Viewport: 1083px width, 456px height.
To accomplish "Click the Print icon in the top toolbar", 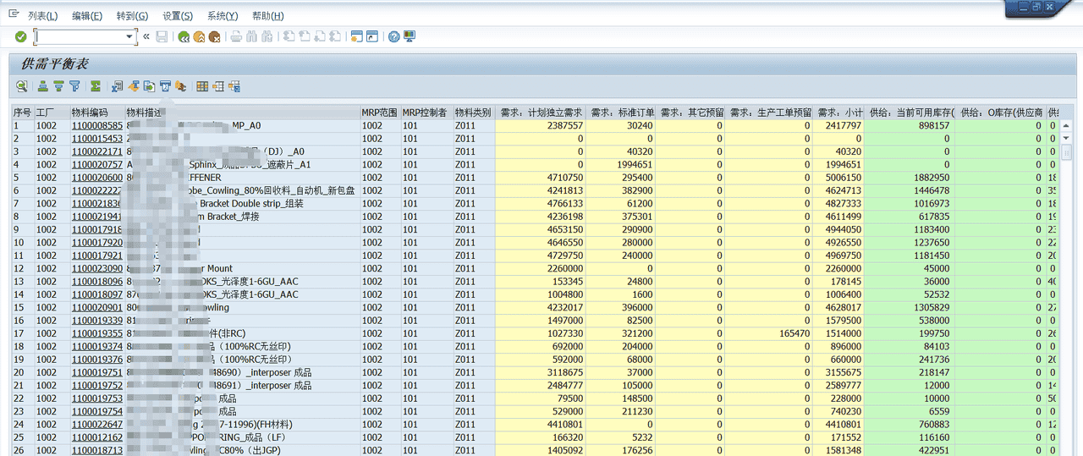I will [236, 36].
